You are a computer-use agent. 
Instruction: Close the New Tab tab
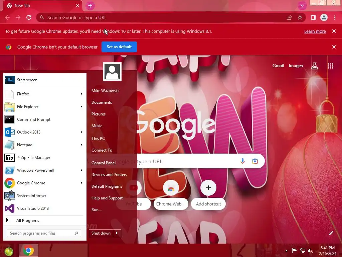pyautogui.click(x=77, y=6)
